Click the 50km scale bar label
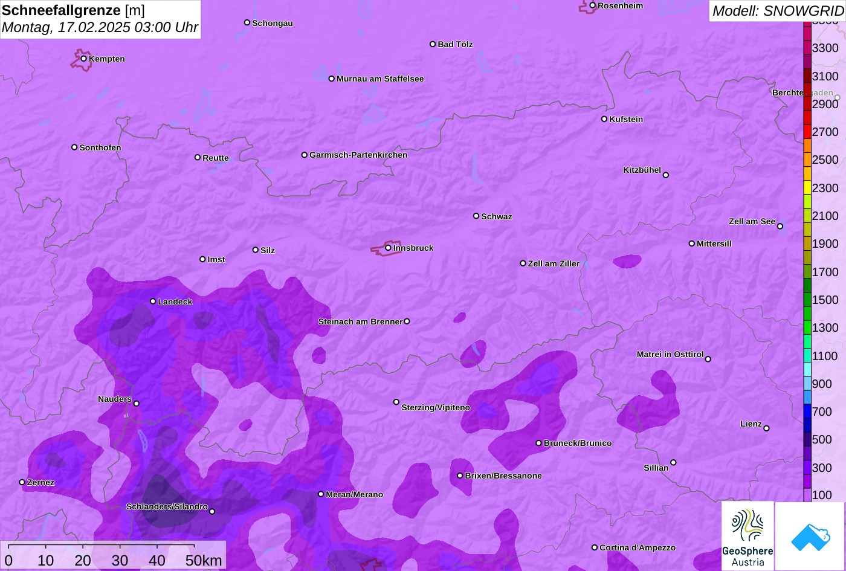846x571 pixels. (204, 560)
